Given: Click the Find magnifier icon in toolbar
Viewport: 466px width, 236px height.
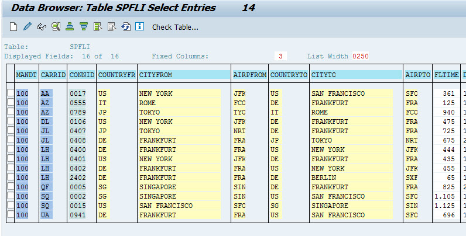Looking at the screenshot, I should pos(56,27).
